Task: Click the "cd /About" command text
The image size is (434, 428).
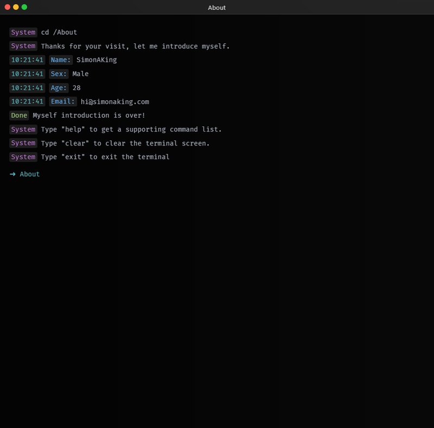Action: (x=59, y=33)
